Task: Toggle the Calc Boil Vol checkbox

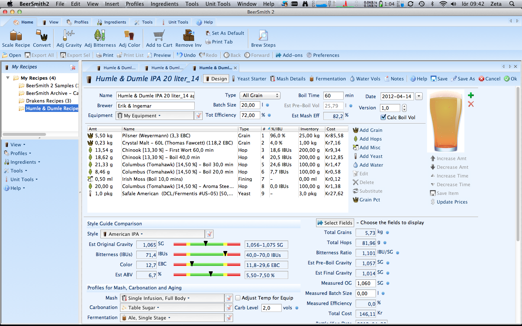Action: click(x=383, y=117)
